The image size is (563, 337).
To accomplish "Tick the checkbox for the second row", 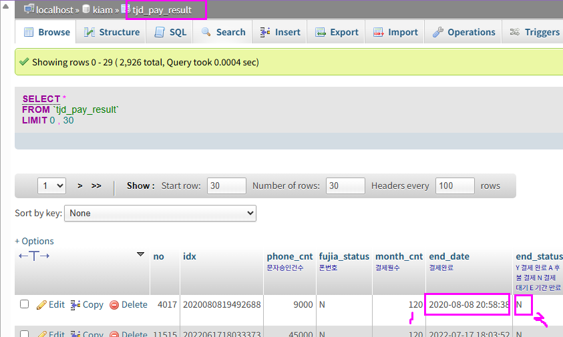I will coord(25,333).
